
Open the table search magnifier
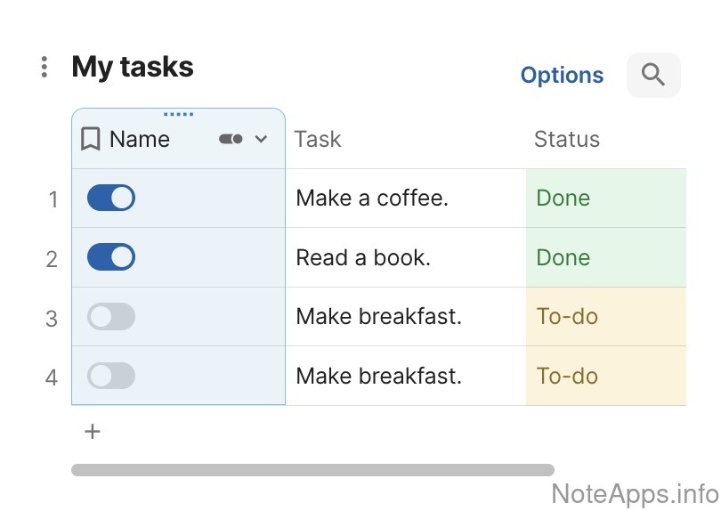[x=653, y=75]
